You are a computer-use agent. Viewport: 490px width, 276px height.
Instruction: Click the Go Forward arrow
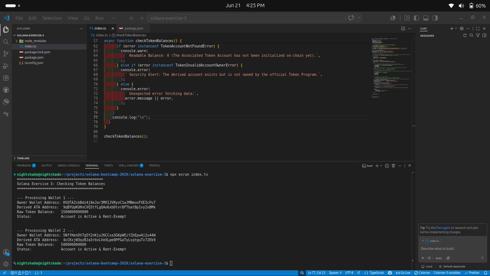point(141,18)
